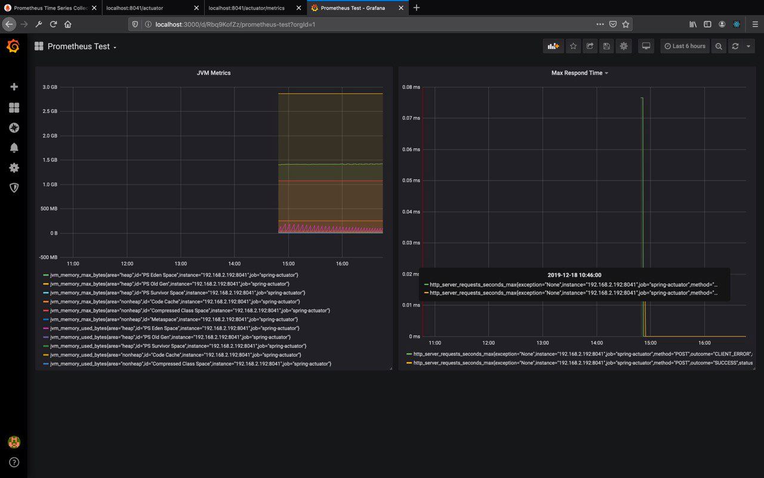Save the dashboard with disk icon

point(607,46)
